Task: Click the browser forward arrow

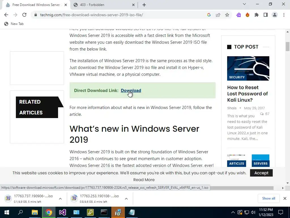Action: [x=15, y=15]
